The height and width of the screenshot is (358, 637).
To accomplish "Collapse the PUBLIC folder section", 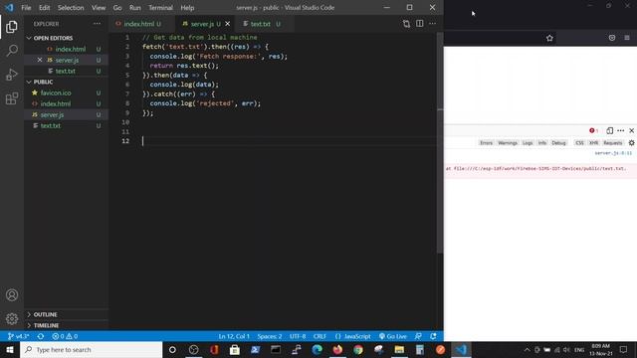I will click(66, 82).
